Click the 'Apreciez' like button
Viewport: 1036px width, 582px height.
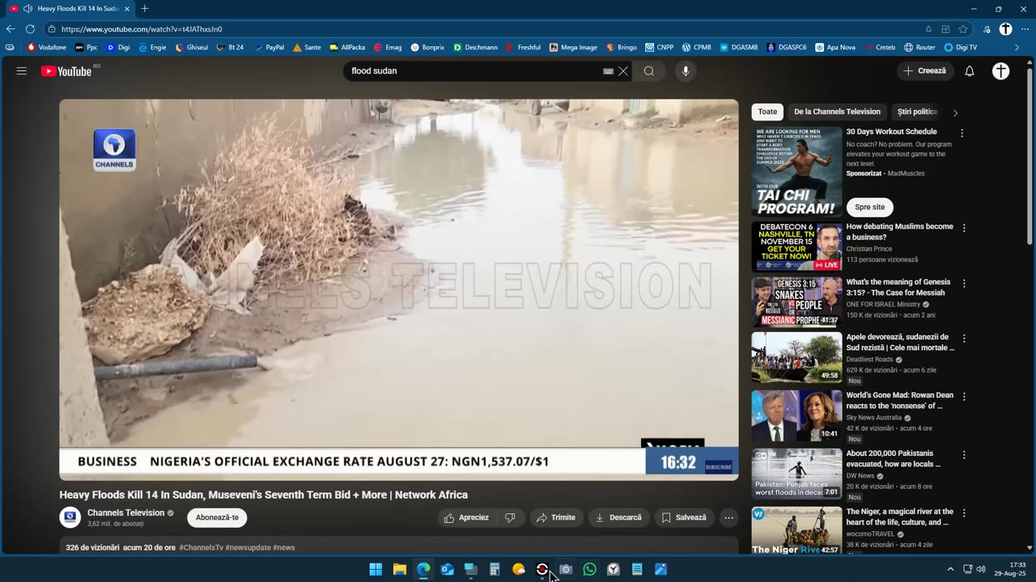[x=467, y=517]
